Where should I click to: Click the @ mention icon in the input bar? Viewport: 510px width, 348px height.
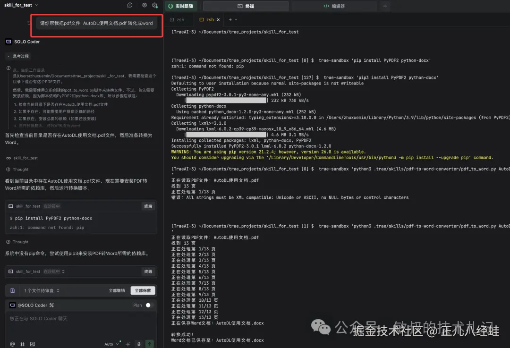[13, 344]
